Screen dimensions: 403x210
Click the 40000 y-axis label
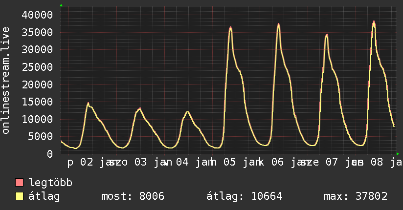coord(37,15)
